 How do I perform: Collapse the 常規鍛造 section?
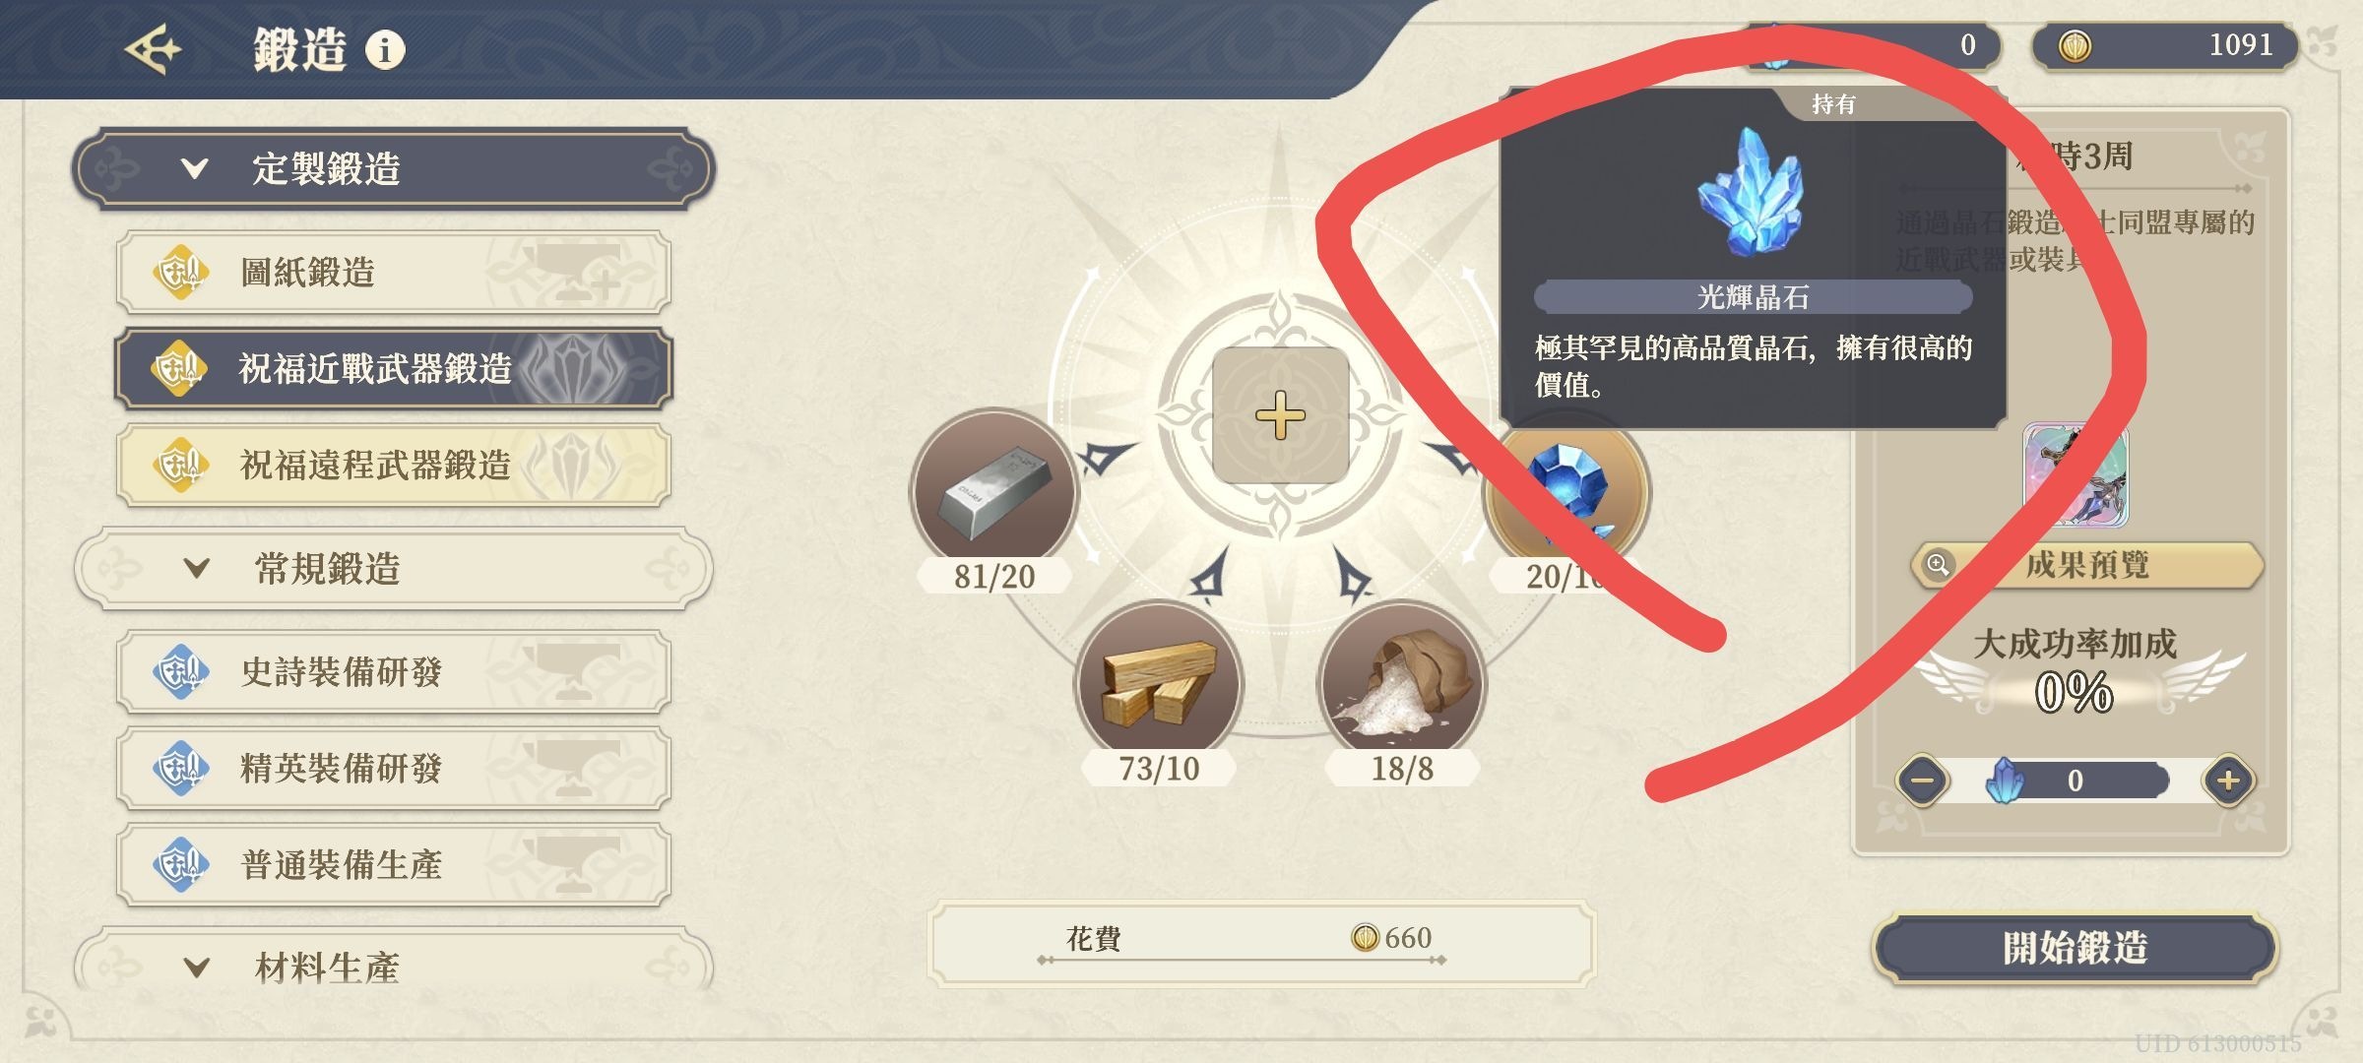click(x=393, y=568)
